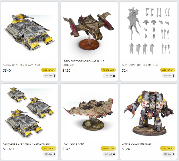The width and height of the screenshot is (179, 161).
Task: Add Astraeus Super-Heavy Tank to cart
Action: pyautogui.click(x=49, y=70)
